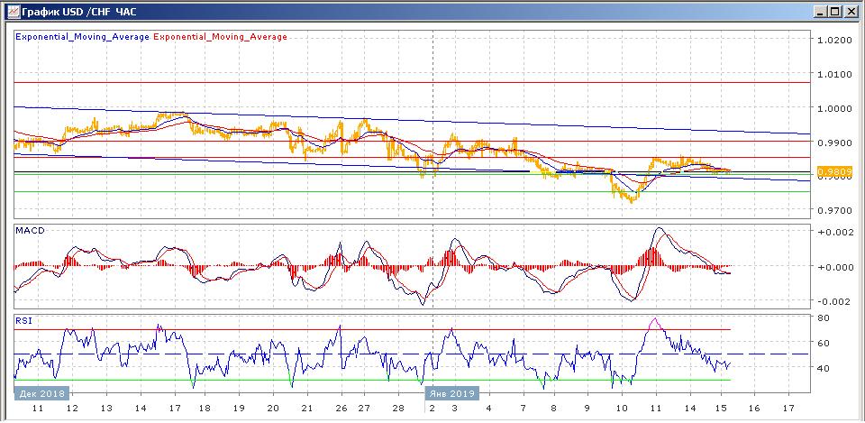Click the date 11 at the left of the time axis
This screenshot has width=865, height=423.
click(x=38, y=409)
